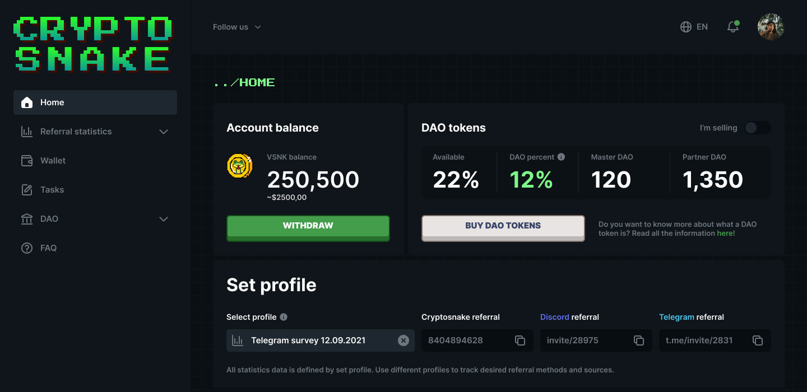The image size is (807, 392).
Task: Click the info icon beside Select profile
Action: click(284, 317)
